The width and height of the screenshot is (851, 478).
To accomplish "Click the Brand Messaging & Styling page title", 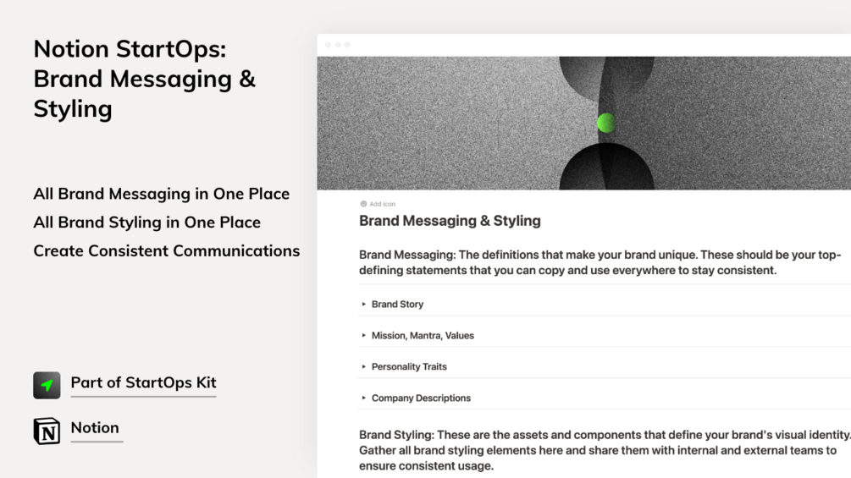I will [x=450, y=221].
